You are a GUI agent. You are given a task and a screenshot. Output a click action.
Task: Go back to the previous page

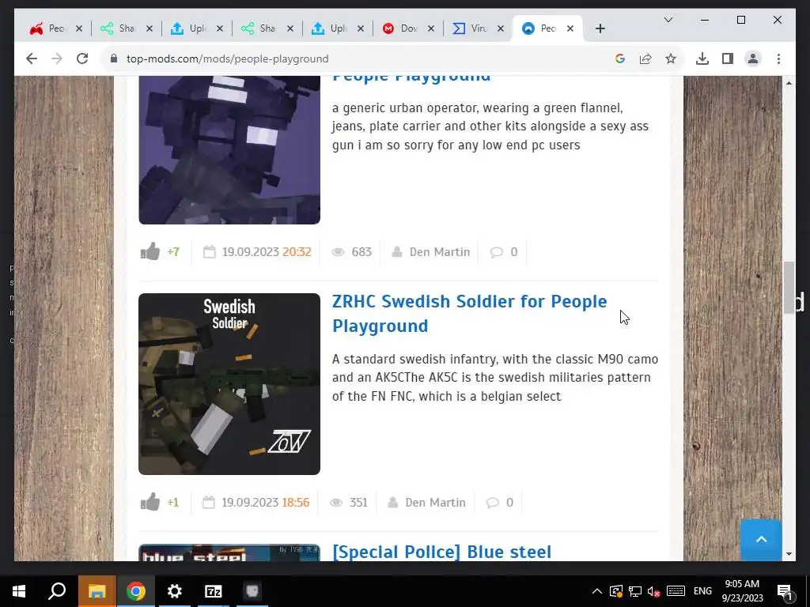point(32,58)
